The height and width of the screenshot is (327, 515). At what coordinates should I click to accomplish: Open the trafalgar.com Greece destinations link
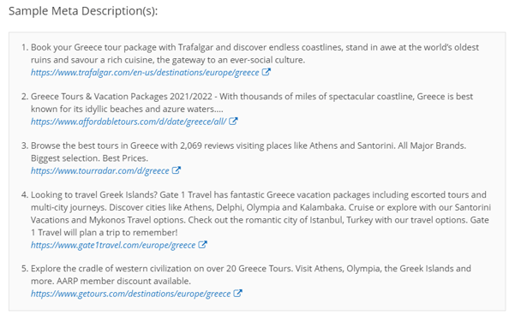point(145,73)
